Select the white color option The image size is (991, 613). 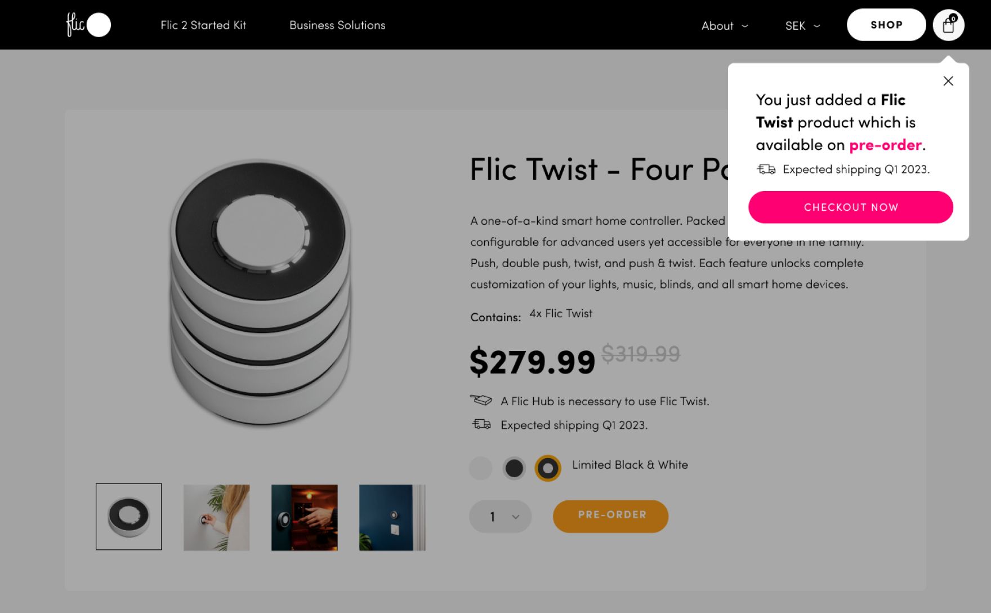click(x=480, y=468)
